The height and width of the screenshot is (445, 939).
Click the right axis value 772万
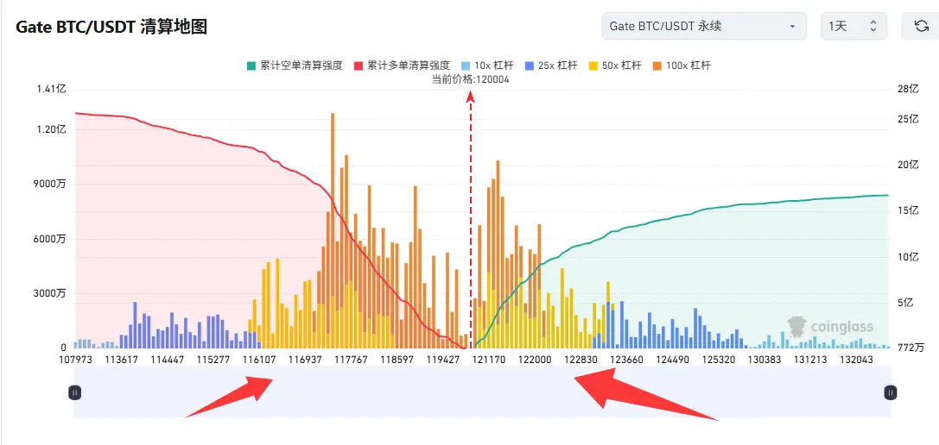pos(910,348)
